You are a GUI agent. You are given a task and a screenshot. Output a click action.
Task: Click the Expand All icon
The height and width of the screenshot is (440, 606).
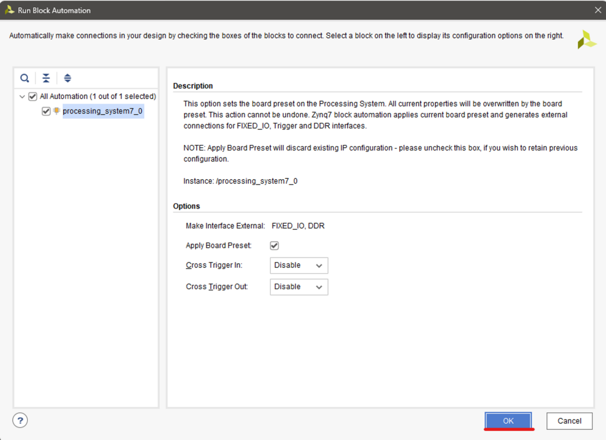(67, 78)
